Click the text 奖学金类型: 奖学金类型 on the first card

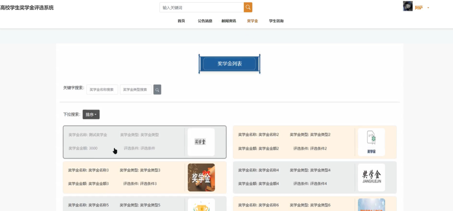click(x=140, y=135)
